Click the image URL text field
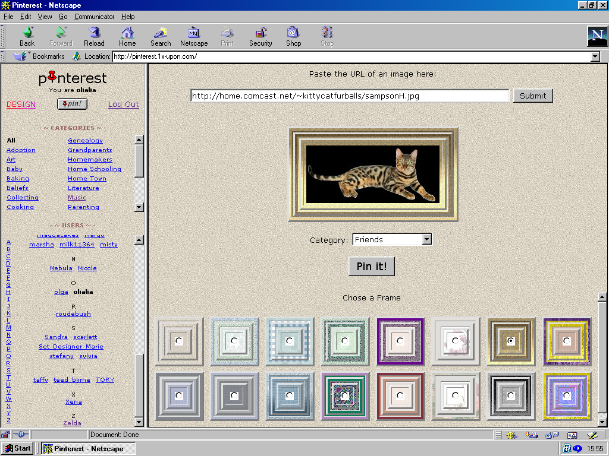The width and height of the screenshot is (609, 456). [350, 96]
